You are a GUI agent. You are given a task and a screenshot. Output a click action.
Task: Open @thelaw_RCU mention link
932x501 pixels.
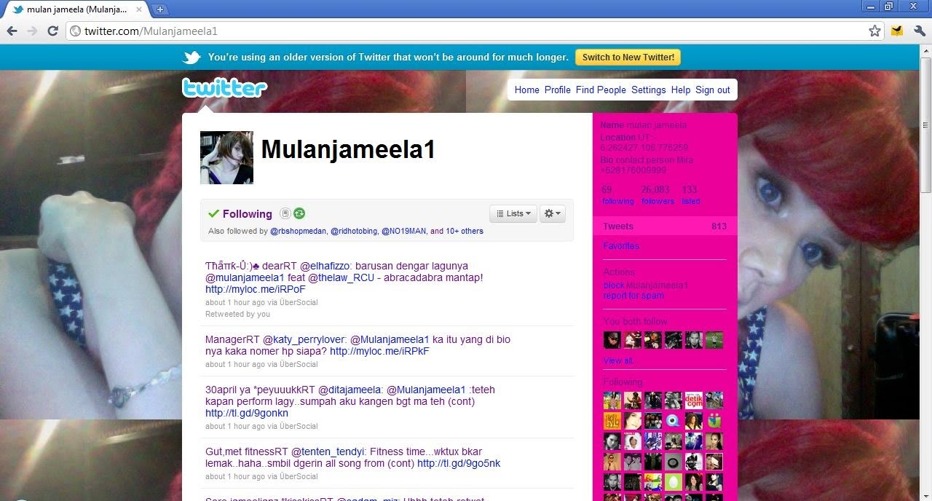[x=341, y=277]
